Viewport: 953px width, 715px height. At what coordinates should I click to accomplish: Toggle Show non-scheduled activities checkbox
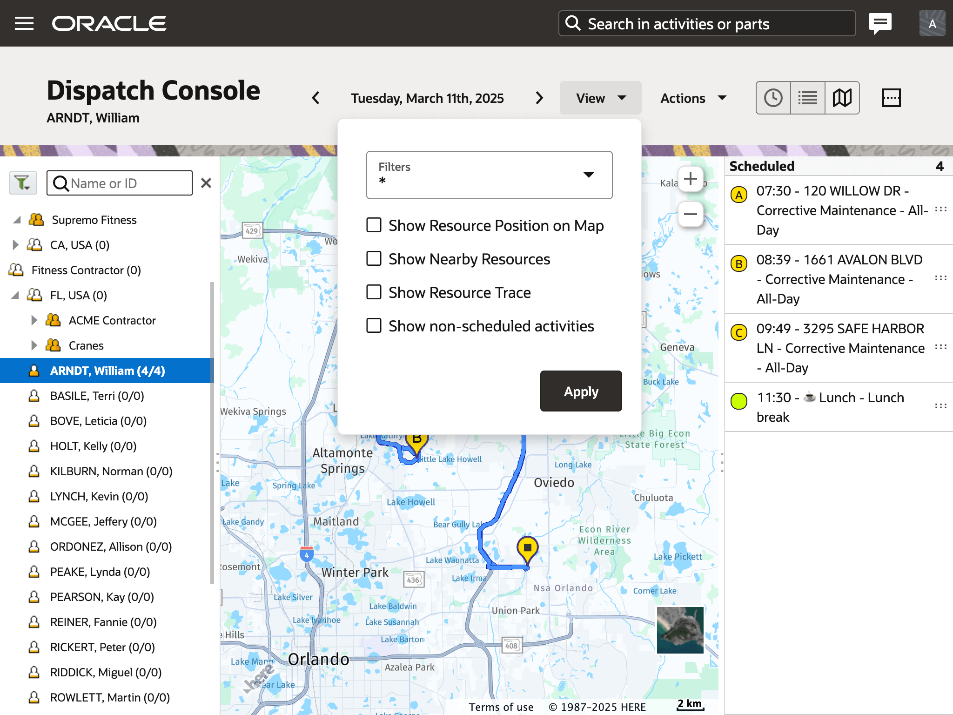[x=374, y=326]
